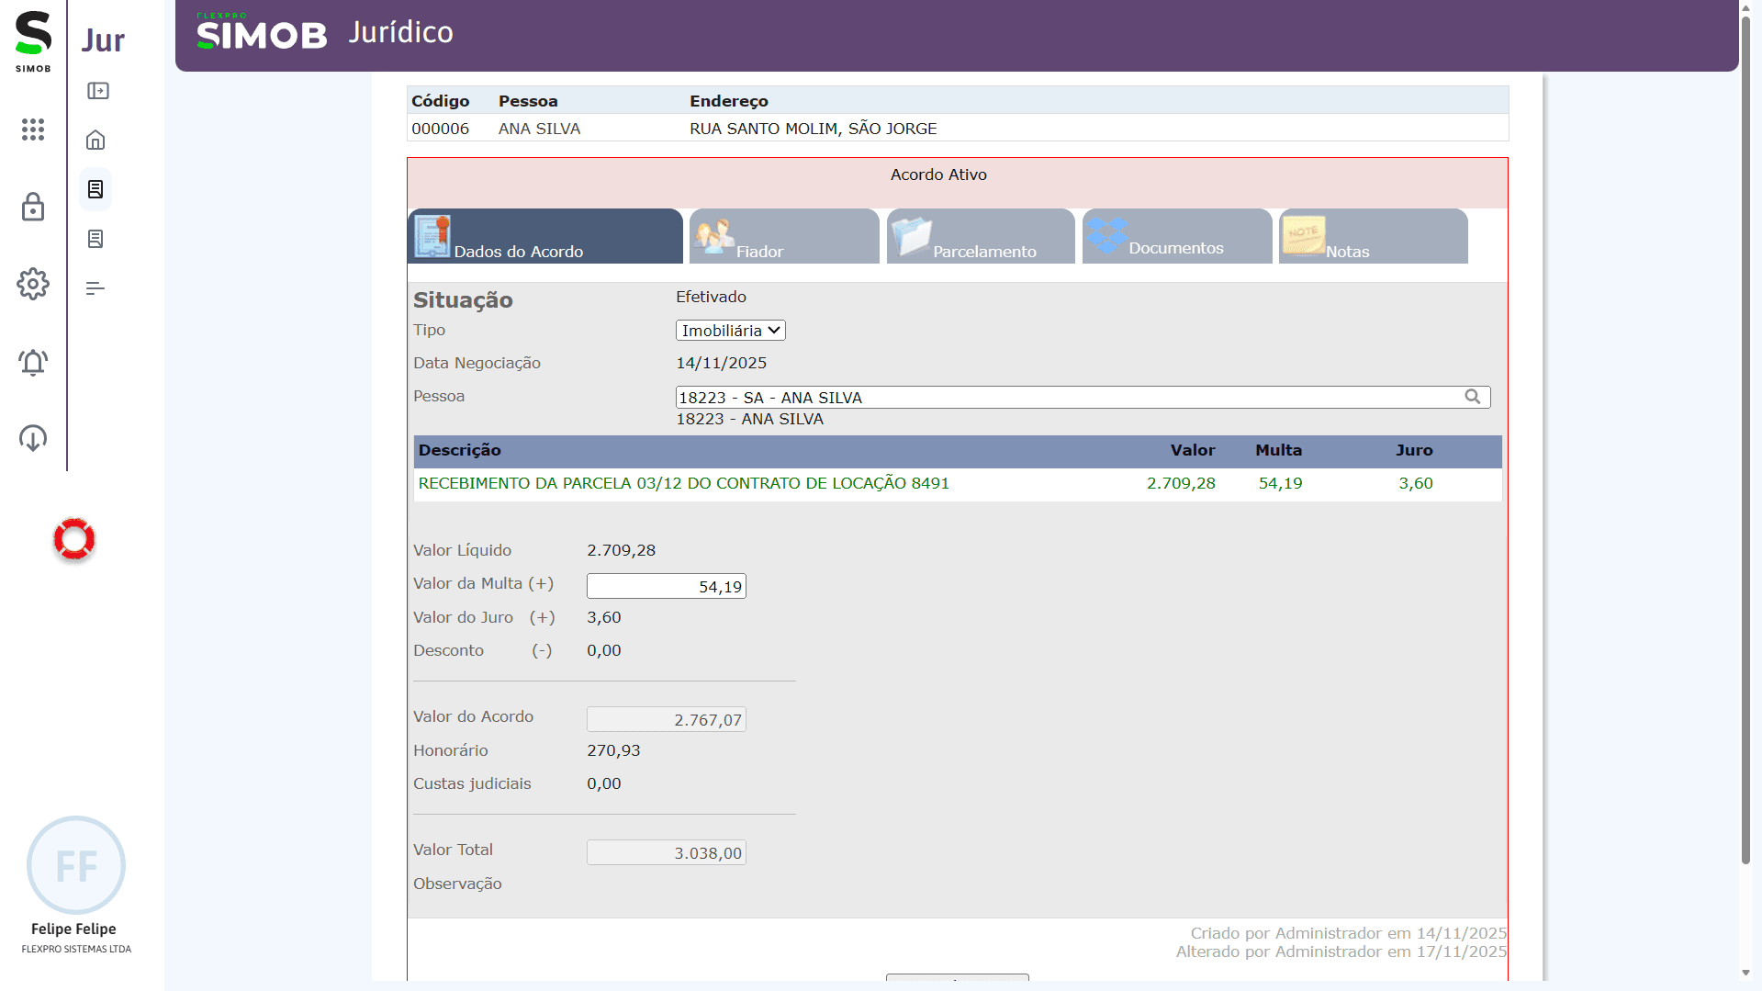Click the FF user profile avatar
1762x991 pixels.
(76, 865)
